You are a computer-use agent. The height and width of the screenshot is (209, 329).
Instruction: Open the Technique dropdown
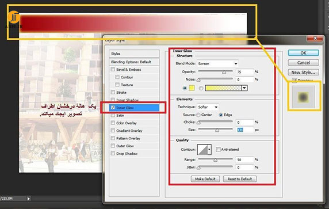click(x=208, y=107)
